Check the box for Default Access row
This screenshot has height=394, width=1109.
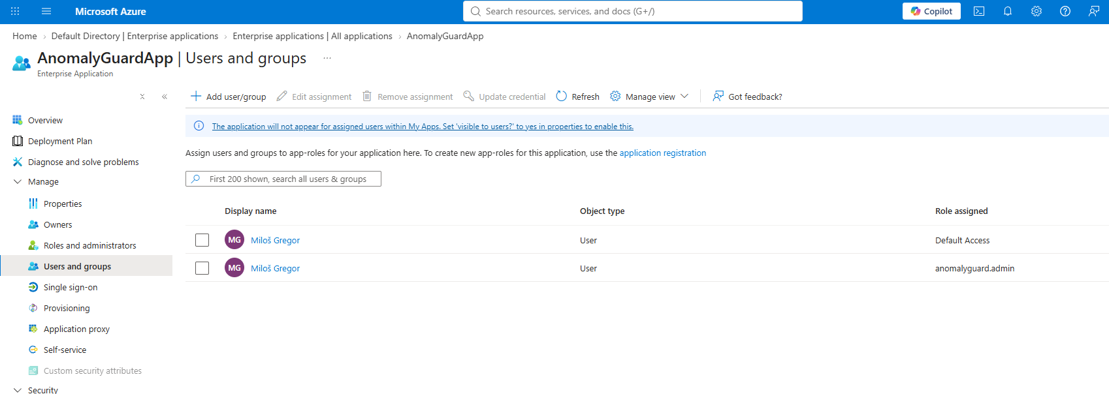pos(202,240)
